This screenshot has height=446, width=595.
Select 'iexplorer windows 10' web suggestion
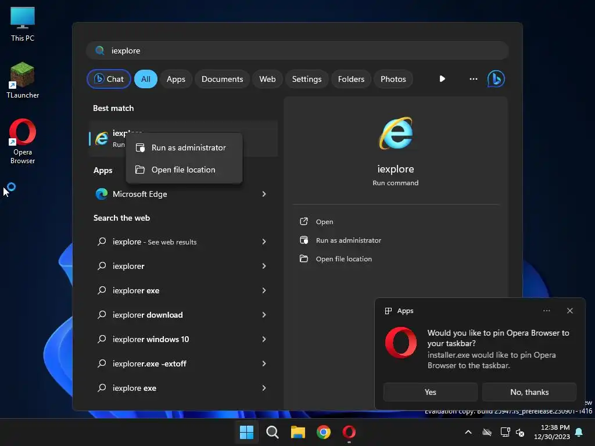[183, 339]
